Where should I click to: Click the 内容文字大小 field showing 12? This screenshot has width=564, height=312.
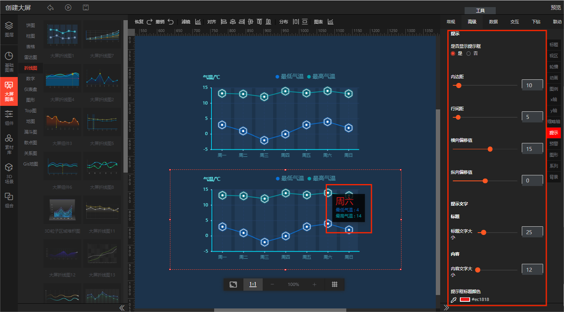[532, 270]
